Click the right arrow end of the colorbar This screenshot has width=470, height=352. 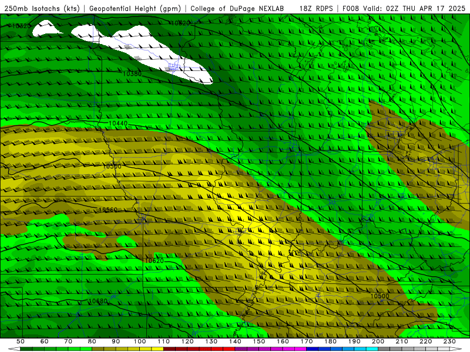[456, 349]
